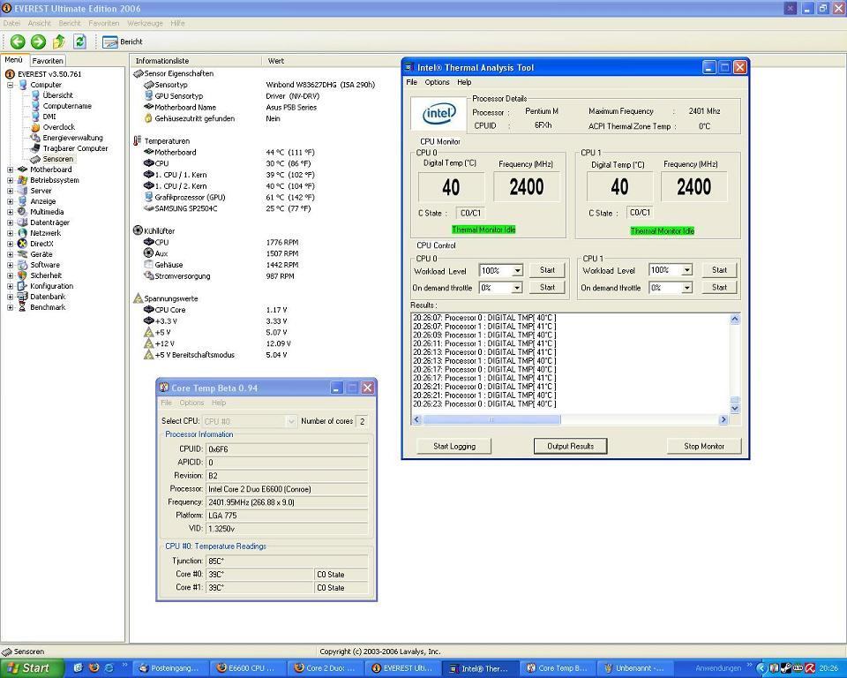
Task: Click the green Back arrow in EVEREST toolbar
Action: [18, 41]
